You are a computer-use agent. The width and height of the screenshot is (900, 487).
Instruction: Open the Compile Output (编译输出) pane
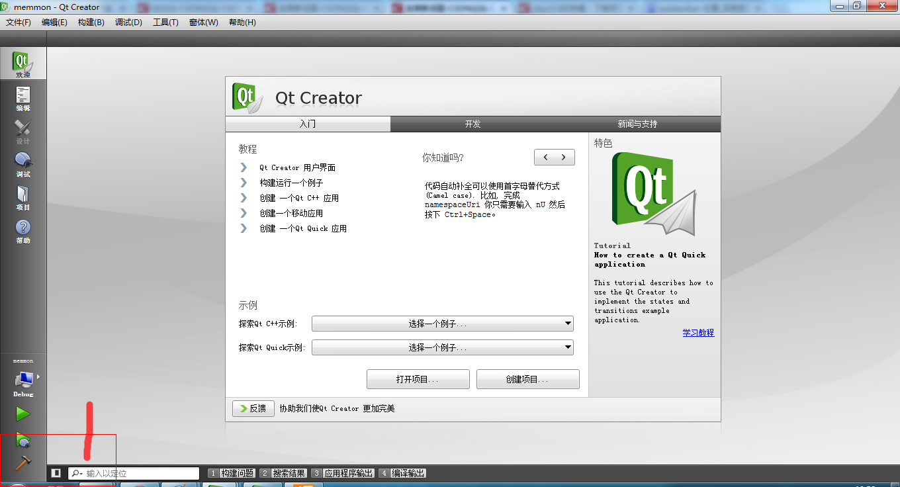point(402,473)
